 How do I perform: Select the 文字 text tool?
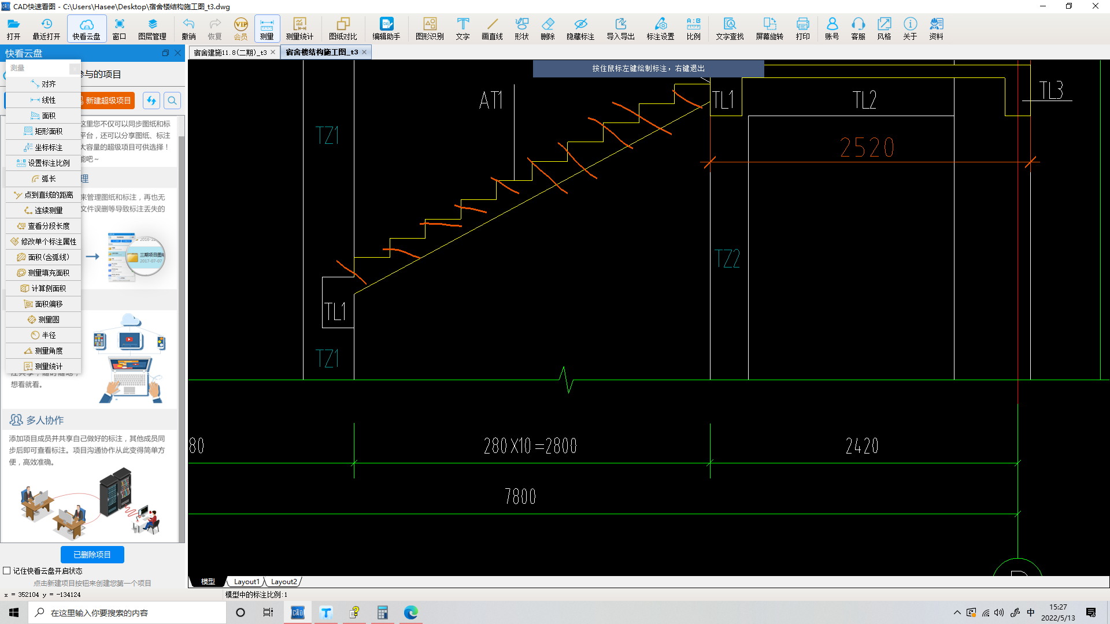click(462, 28)
